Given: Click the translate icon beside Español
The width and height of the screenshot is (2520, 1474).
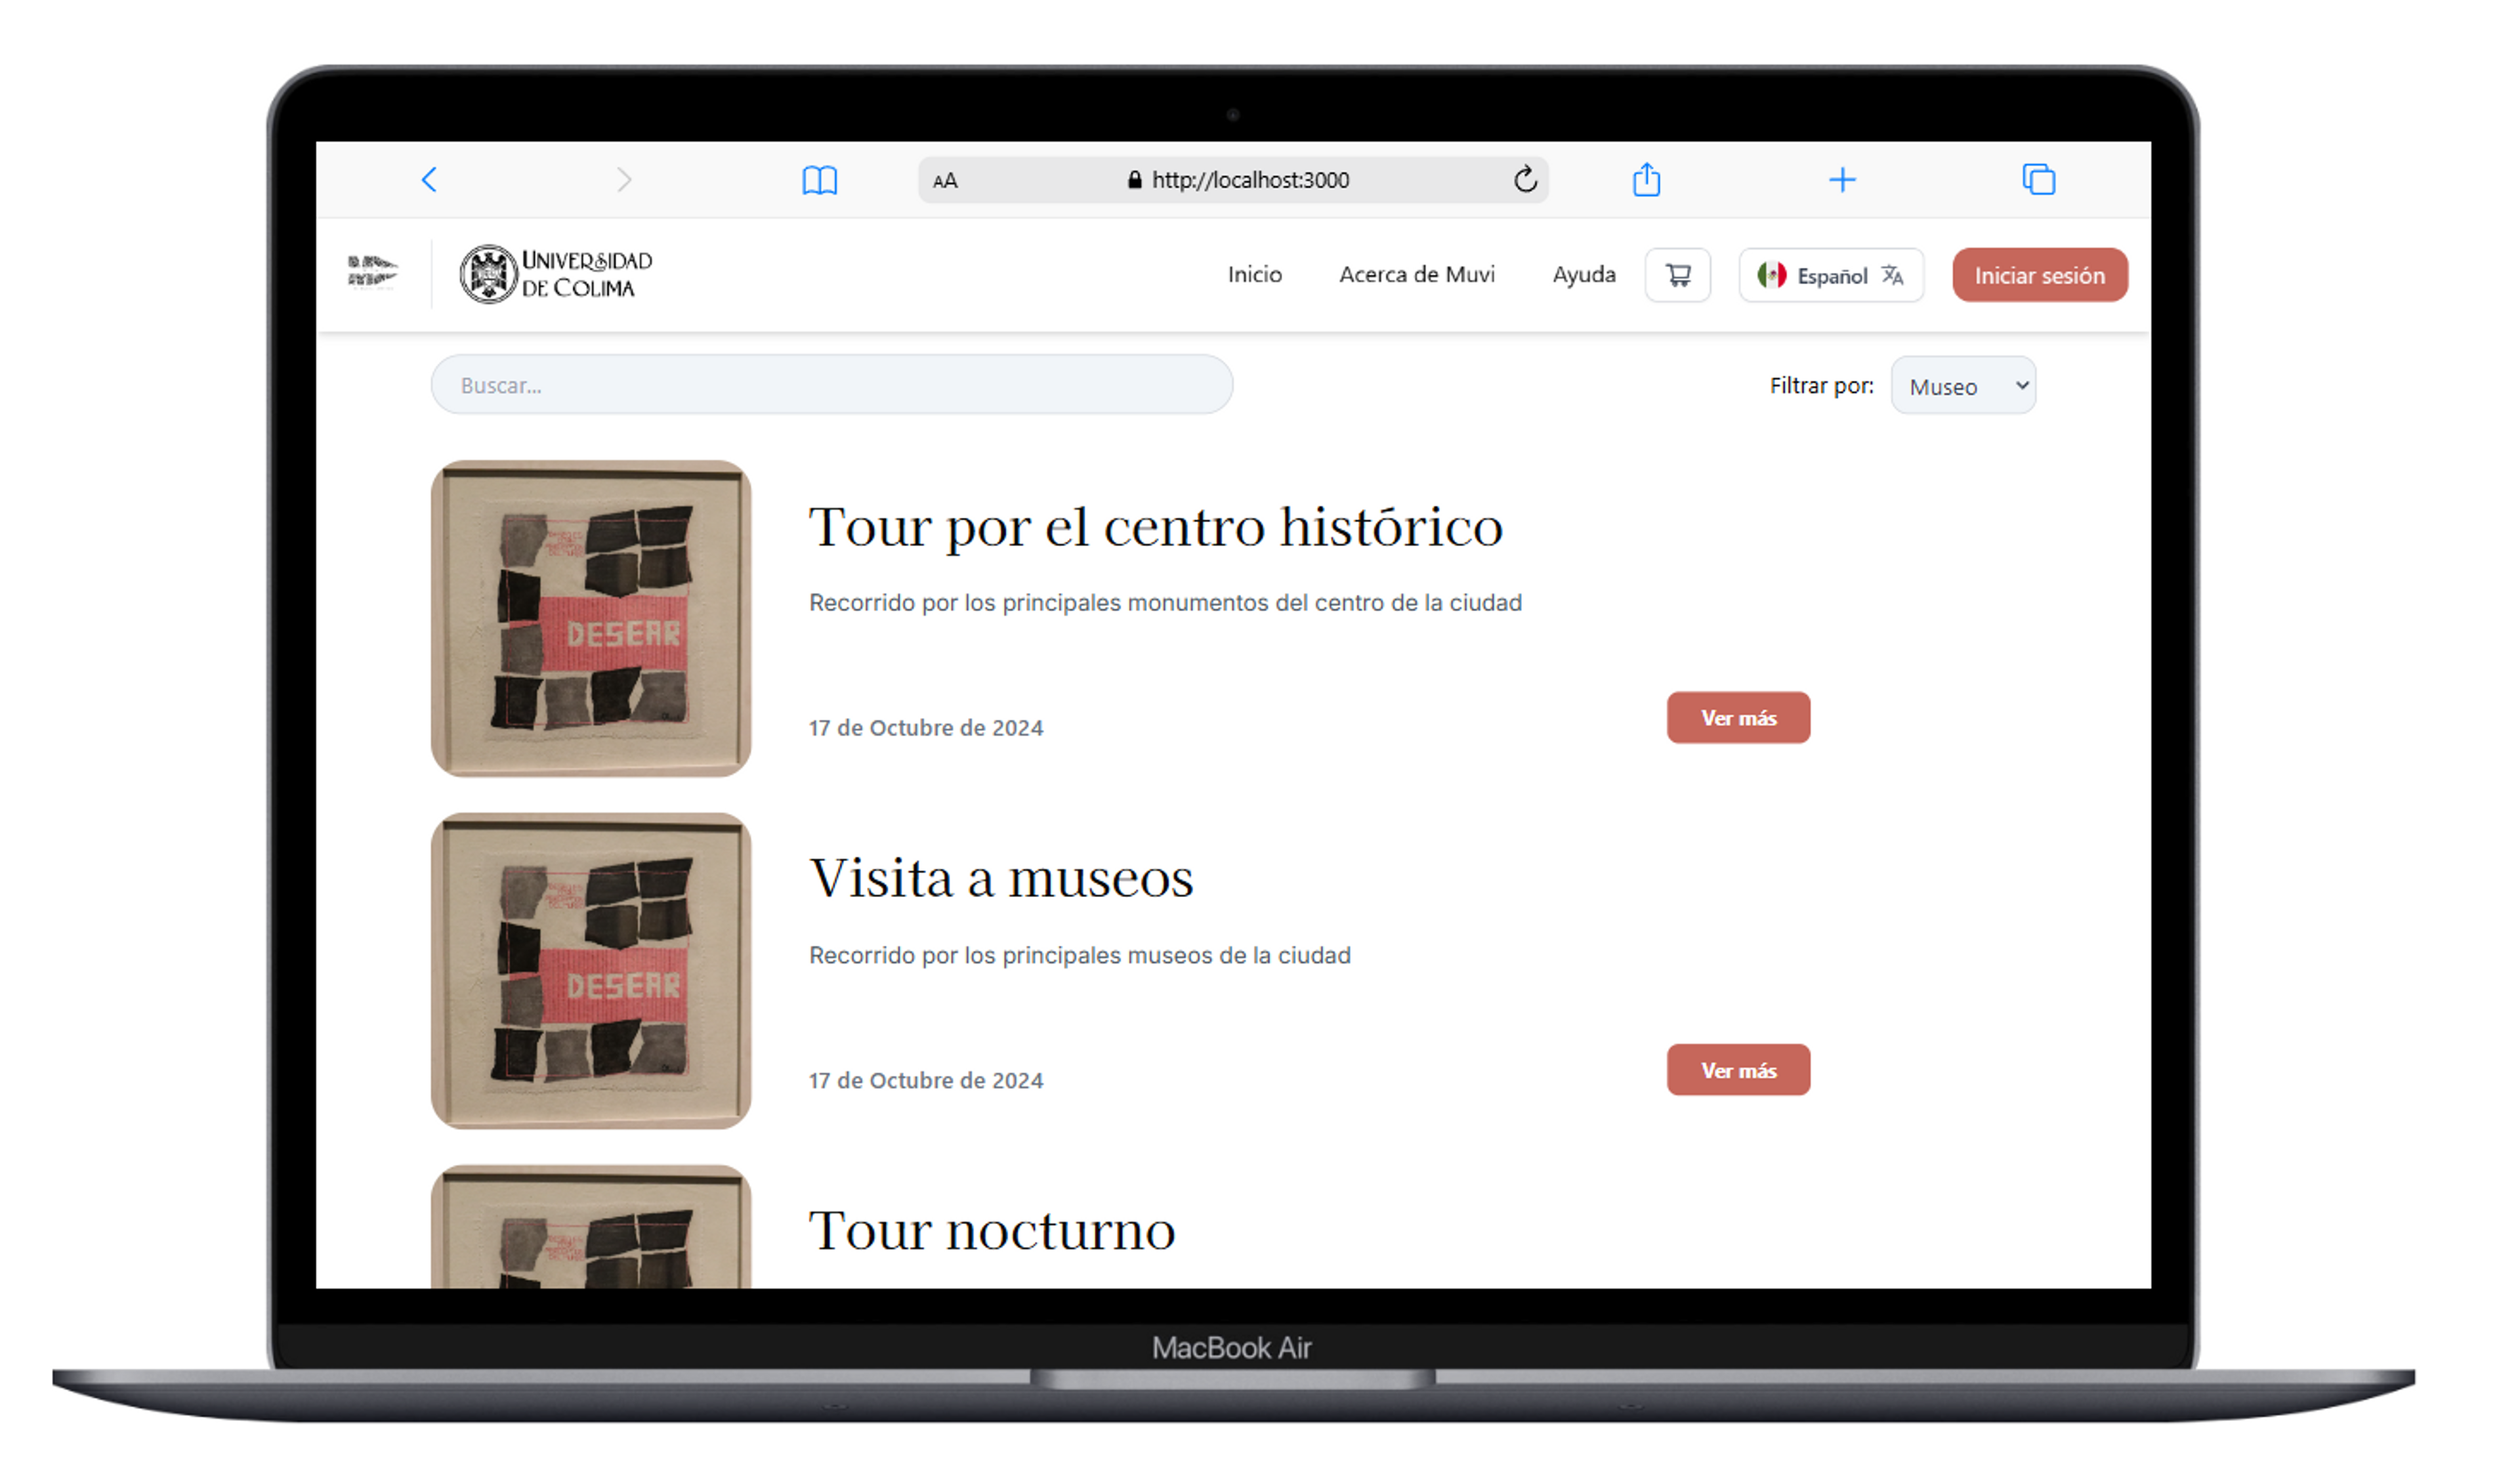Looking at the screenshot, I should point(1893,275).
